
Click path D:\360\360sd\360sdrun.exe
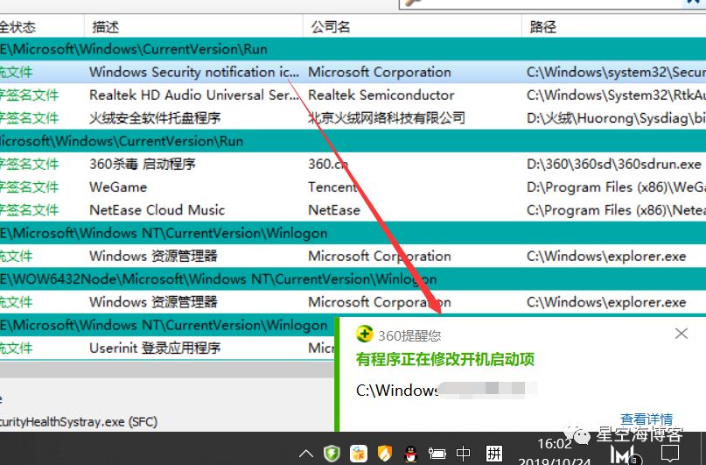coord(614,164)
